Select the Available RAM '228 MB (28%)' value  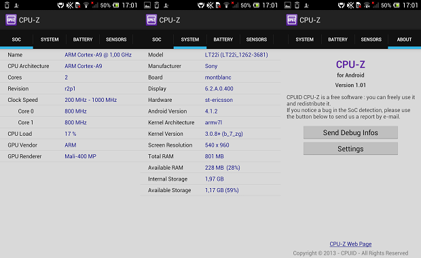(x=222, y=168)
